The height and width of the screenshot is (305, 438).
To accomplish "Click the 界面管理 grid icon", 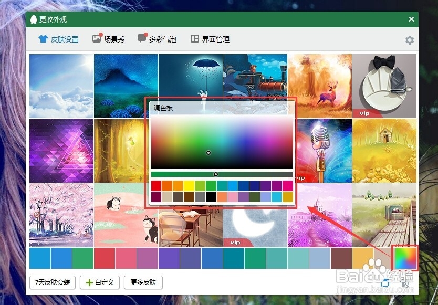I will [x=195, y=39].
